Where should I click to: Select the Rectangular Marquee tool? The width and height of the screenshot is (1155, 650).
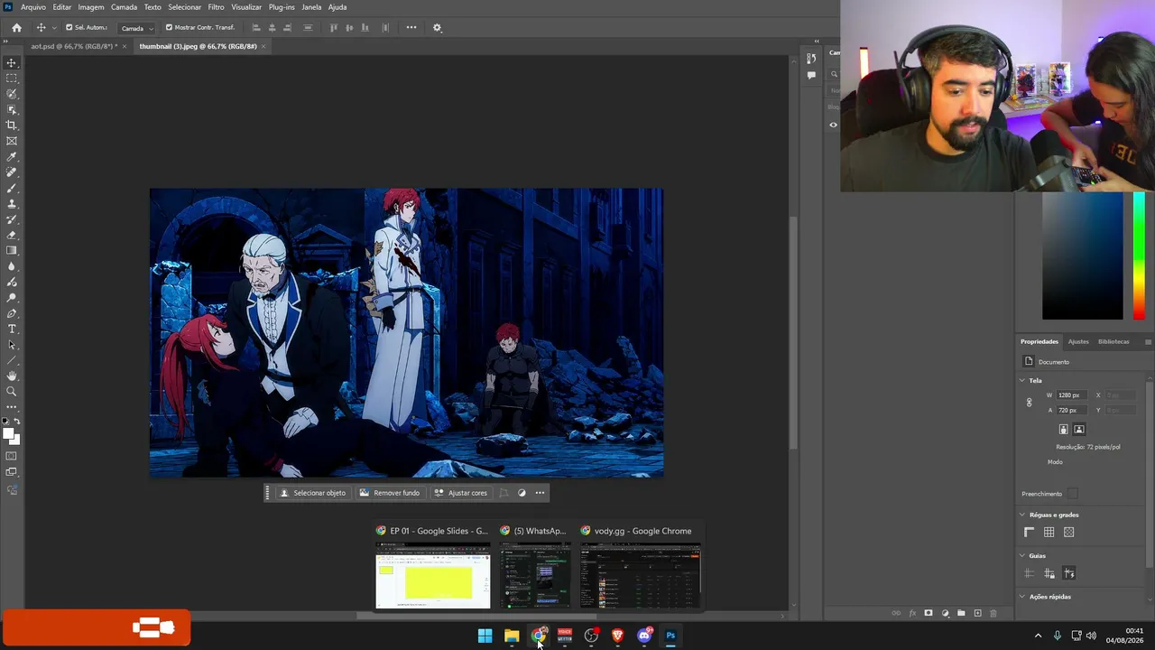click(12, 79)
